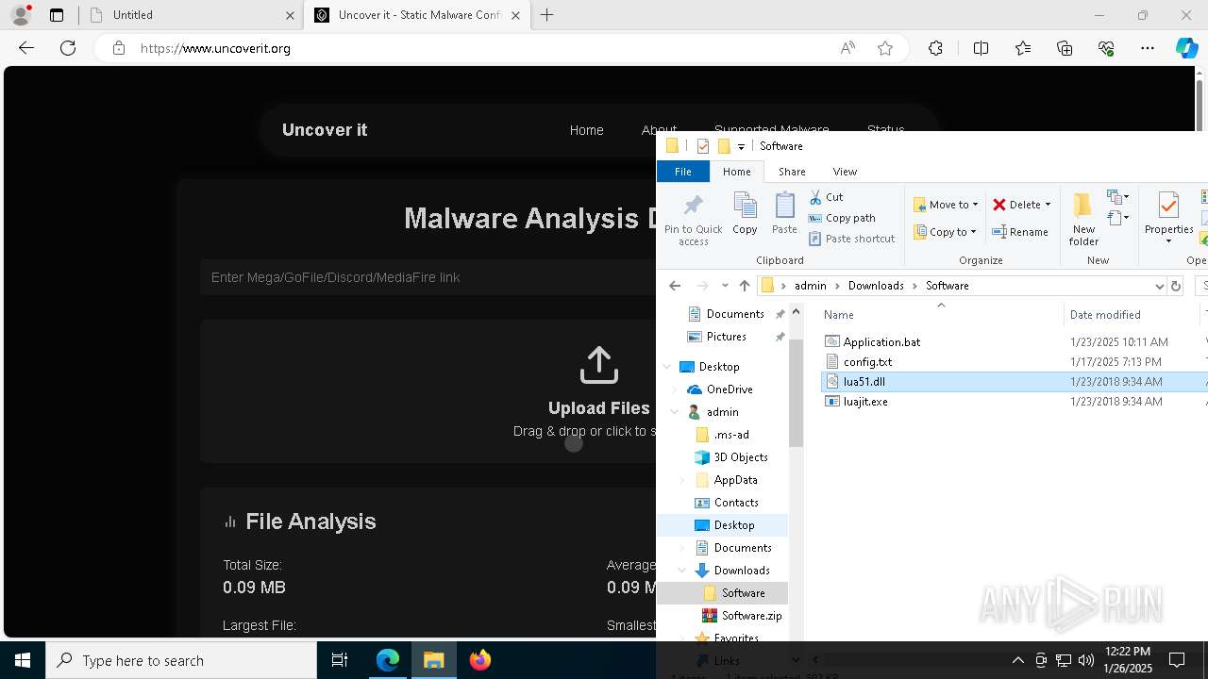The image size is (1208, 679).
Task: Open Explorer address bar history dropdown
Action: click(1159, 286)
